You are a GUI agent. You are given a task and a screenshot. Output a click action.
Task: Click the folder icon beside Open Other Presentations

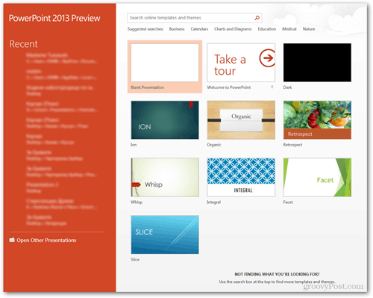(x=12, y=240)
